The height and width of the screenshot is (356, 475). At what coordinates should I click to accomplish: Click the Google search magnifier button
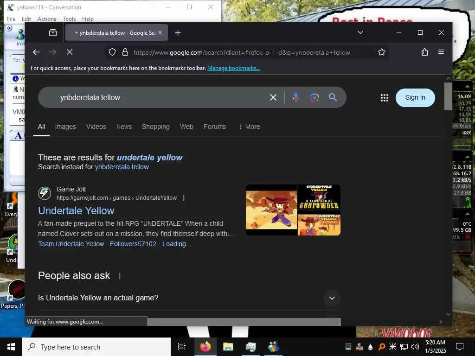(x=333, y=97)
